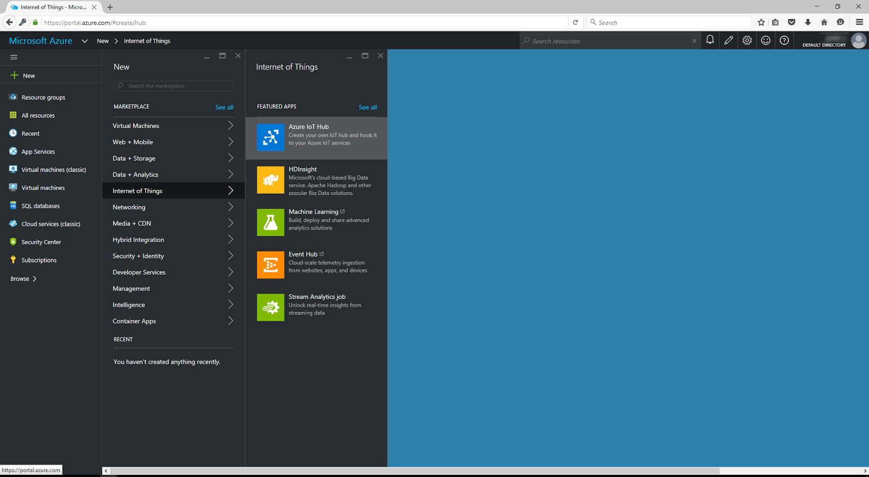Viewport: 869px width, 477px height.
Task: Open the notifications bell
Action: coord(710,40)
